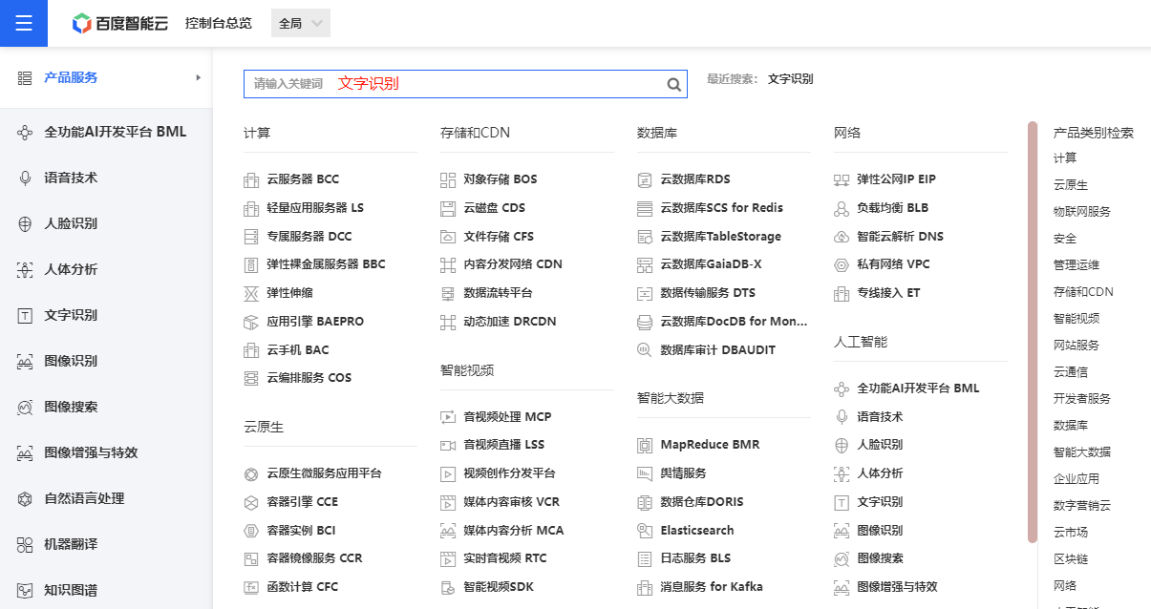Open 专属服务器 DCC
The width and height of the screenshot is (1151, 609).
(x=309, y=237)
